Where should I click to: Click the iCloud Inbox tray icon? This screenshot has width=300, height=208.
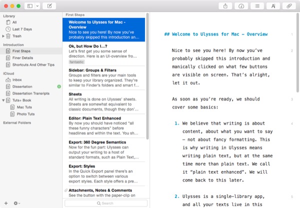coord(8,80)
